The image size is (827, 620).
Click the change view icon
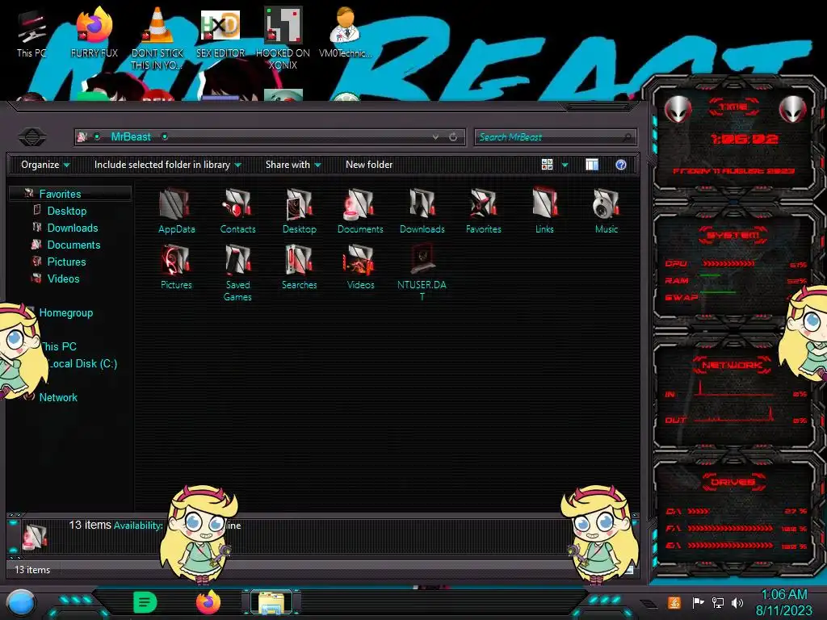(547, 165)
